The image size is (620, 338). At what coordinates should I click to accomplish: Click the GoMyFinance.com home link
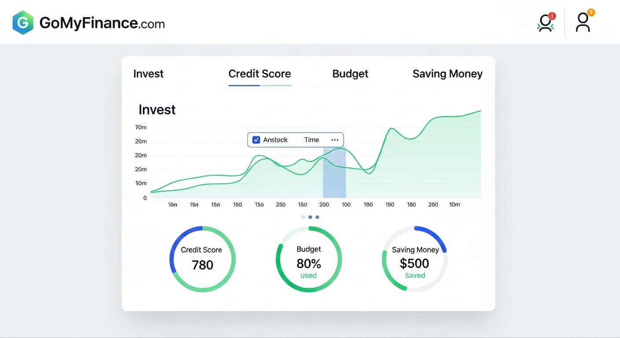(101, 23)
